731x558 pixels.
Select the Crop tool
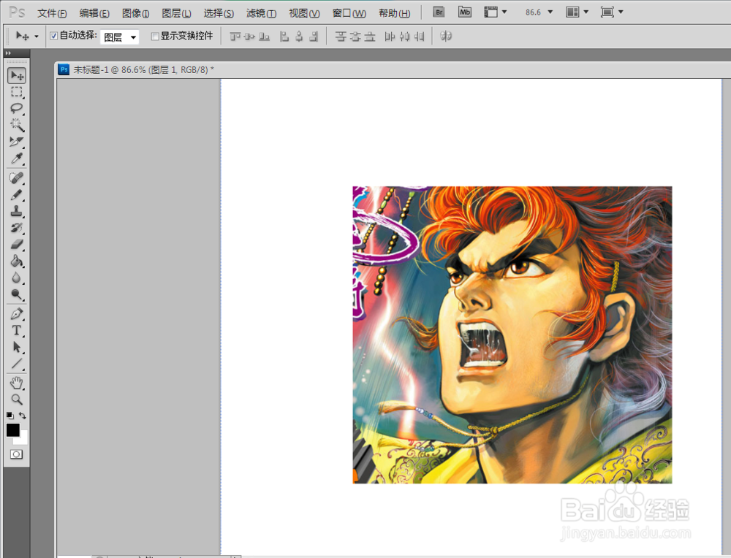(x=17, y=142)
